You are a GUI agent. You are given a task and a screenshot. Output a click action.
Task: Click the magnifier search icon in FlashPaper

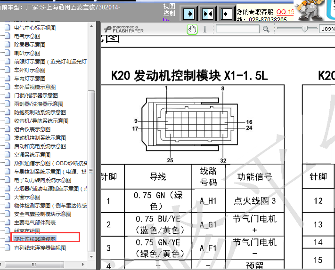(x=266, y=29)
